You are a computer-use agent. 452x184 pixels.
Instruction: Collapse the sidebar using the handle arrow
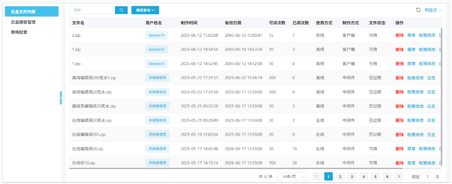pyautogui.click(x=61, y=98)
